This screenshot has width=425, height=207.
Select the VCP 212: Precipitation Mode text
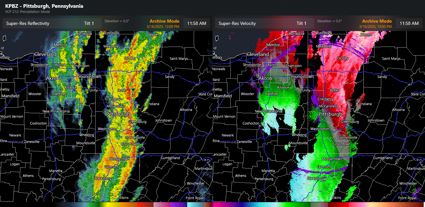point(28,12)
